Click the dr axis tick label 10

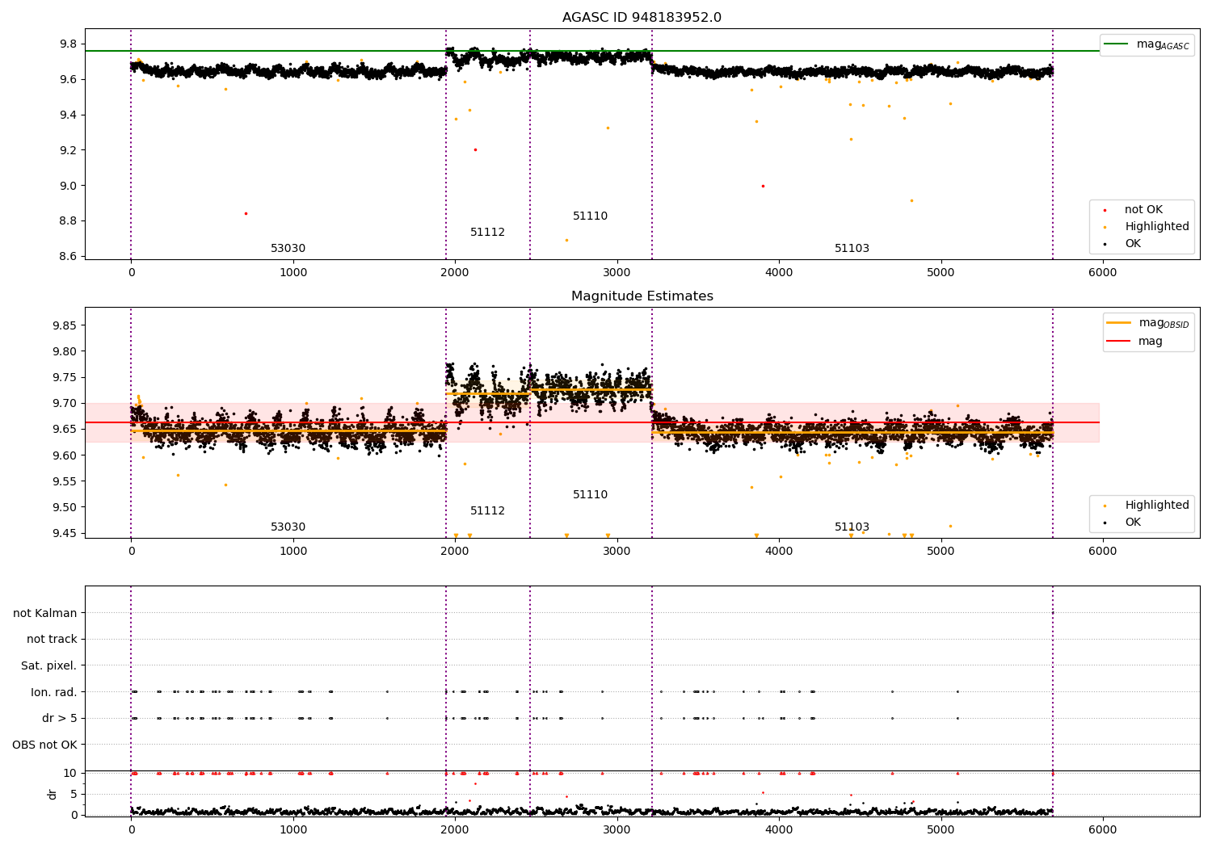coord(70,773)
